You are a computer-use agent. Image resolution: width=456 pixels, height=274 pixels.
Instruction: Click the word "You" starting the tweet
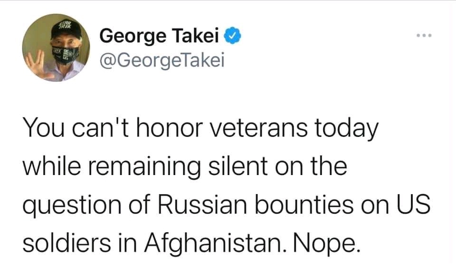click(44, 128)
